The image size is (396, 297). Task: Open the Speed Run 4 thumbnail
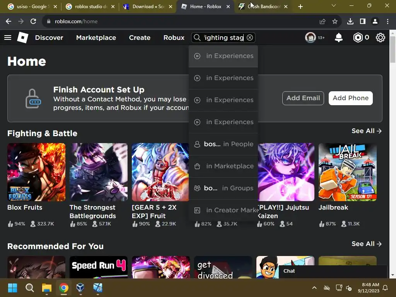tap(99, 267)
